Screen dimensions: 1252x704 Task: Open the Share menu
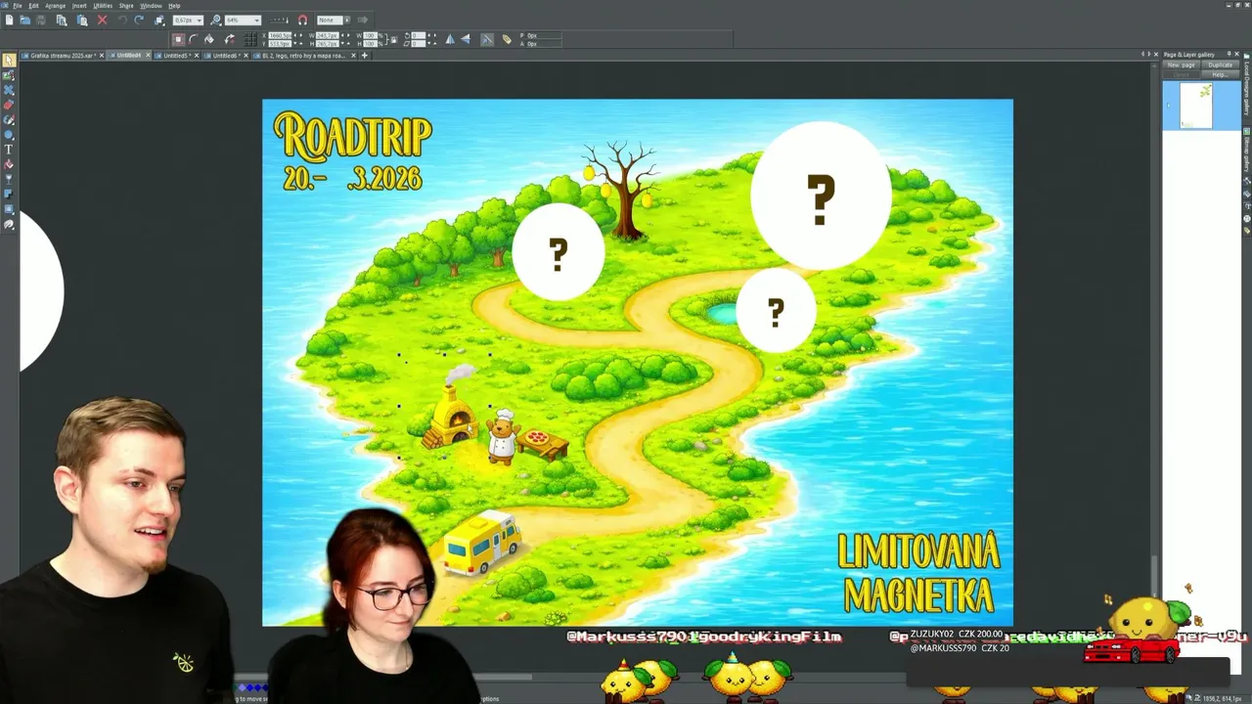point(126,6)
